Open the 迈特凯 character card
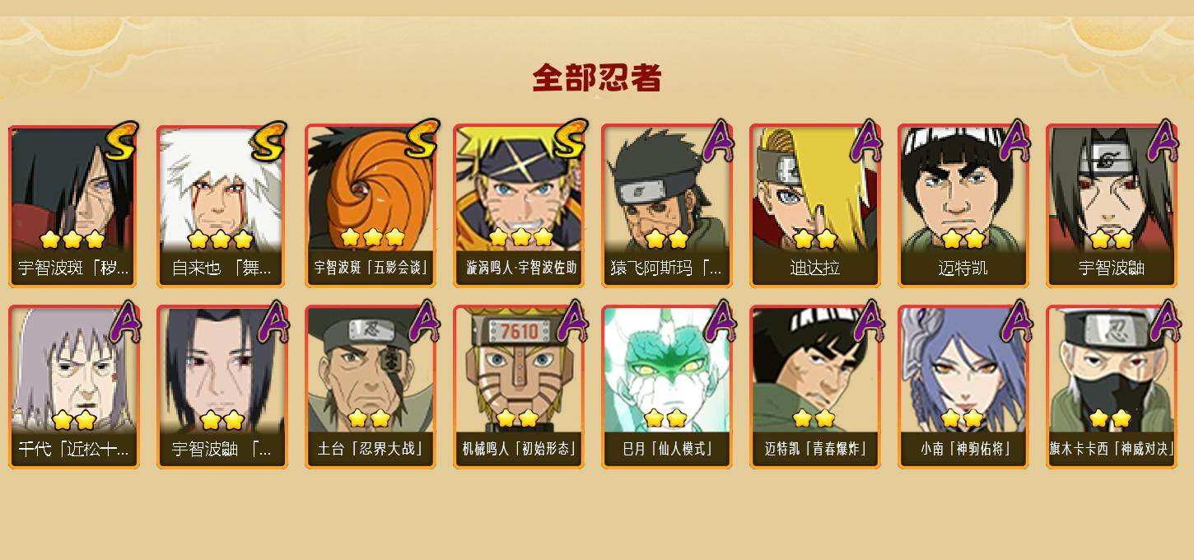The image size is (1194, 560). 963,206
